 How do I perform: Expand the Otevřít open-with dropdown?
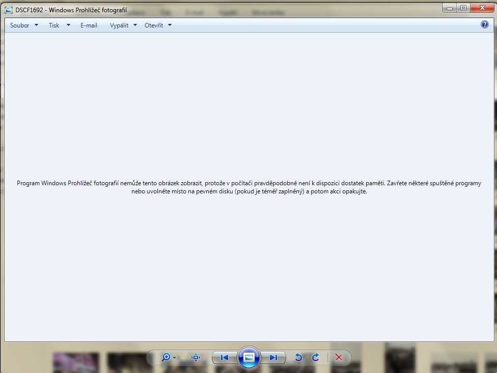coord(158,25)
